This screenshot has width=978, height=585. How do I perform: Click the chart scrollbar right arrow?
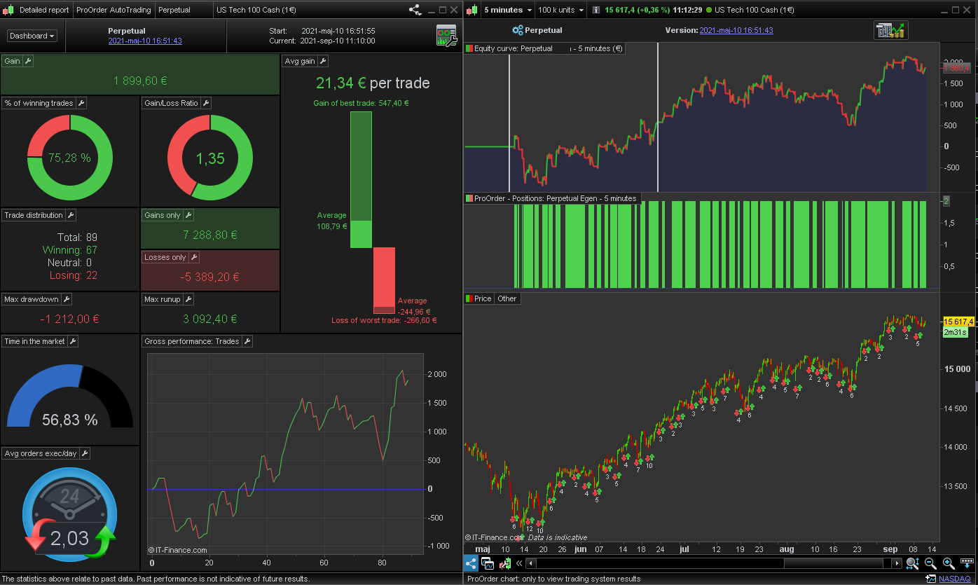click(897, 563)
